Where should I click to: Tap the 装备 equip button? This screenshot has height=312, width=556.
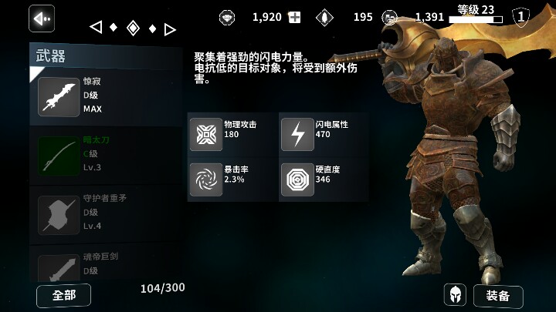[498, 296]
